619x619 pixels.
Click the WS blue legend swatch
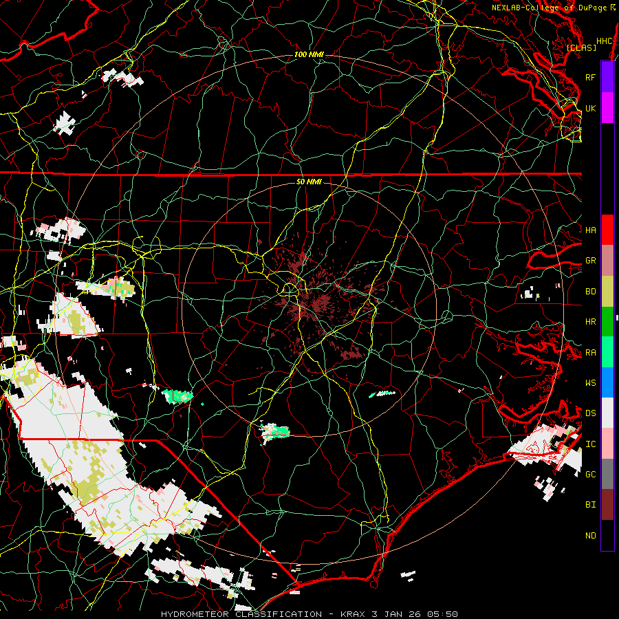607,382
